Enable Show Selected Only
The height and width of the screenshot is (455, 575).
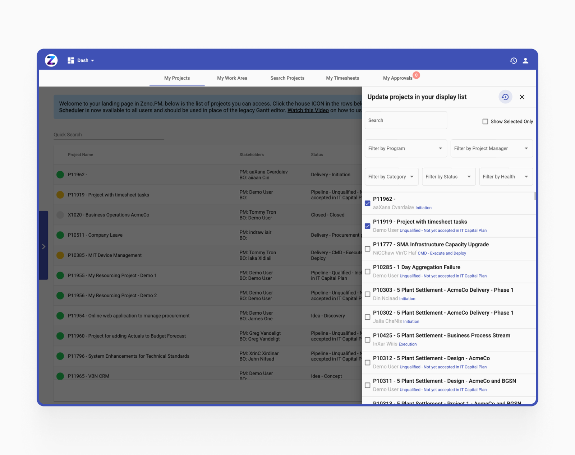tap(485, 121)
